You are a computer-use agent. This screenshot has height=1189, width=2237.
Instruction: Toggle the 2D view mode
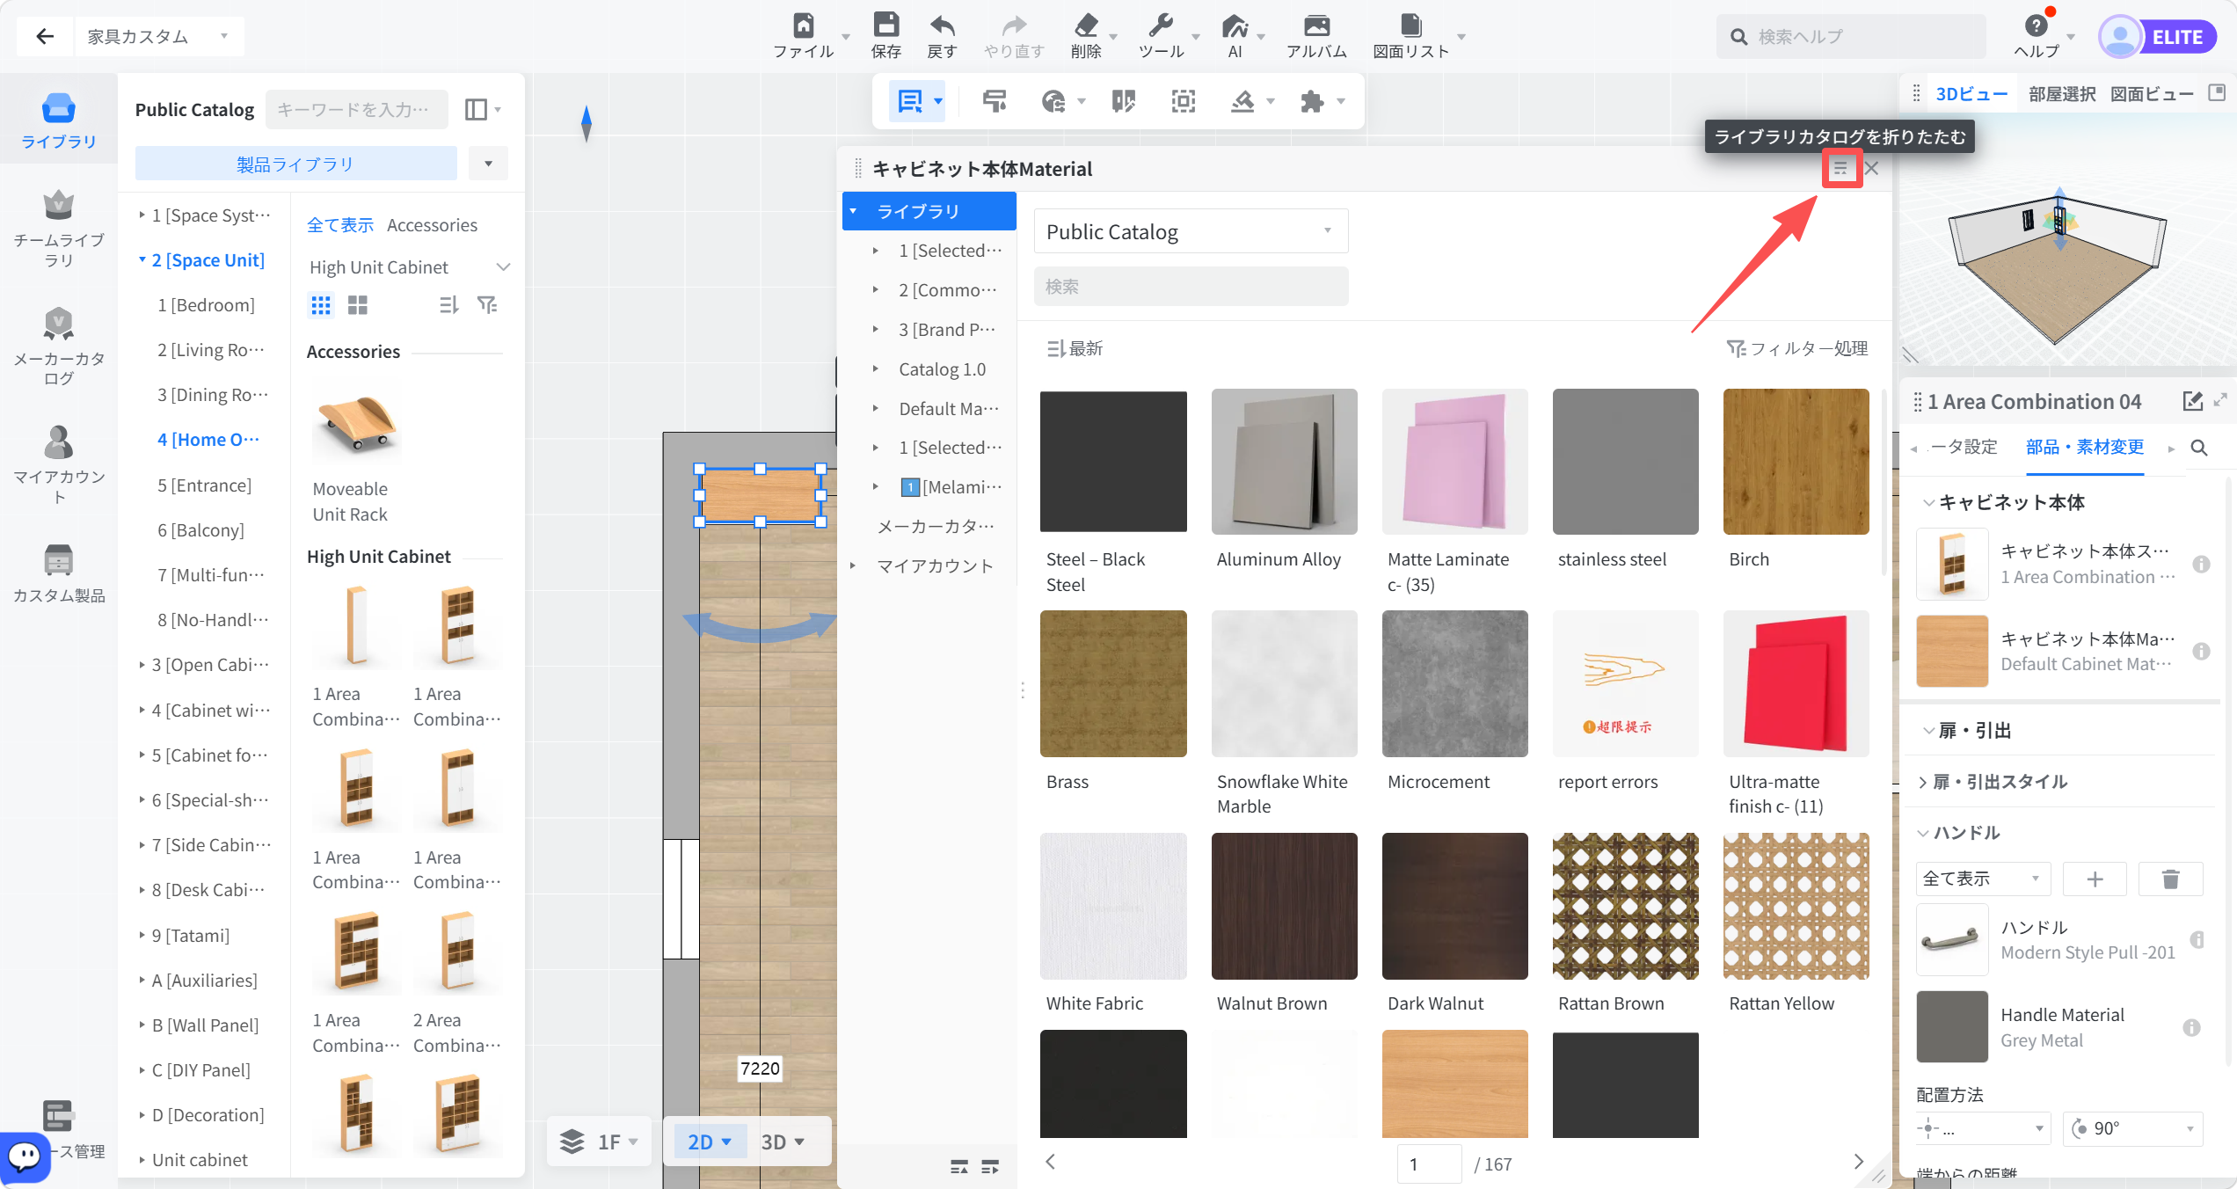(x=709, y=1142)
